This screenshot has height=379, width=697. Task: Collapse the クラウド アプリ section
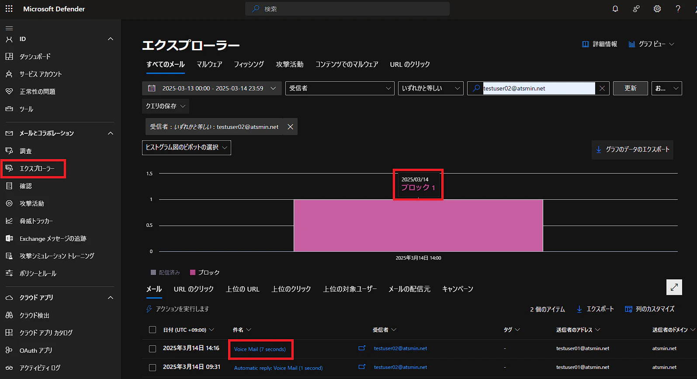click(x=111, y=298)
